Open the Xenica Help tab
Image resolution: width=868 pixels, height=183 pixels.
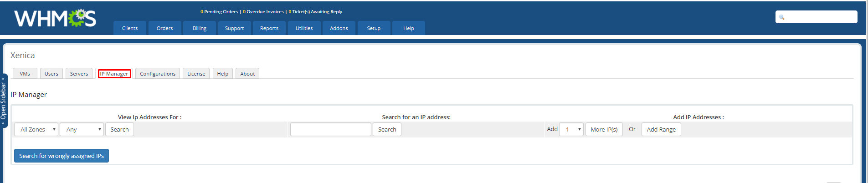click(x=223, y=74)
